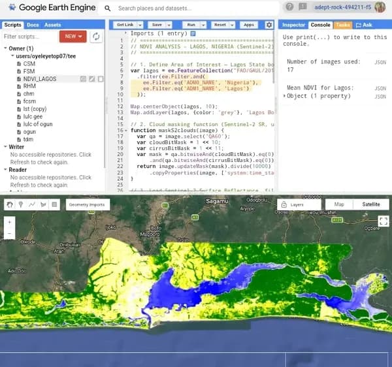Click the Ask tab share icon

(359, 25)
